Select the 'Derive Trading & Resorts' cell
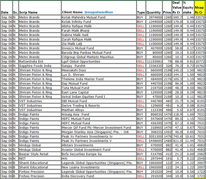The height and width of the screenshot is (179, 206). coord(99,106)
